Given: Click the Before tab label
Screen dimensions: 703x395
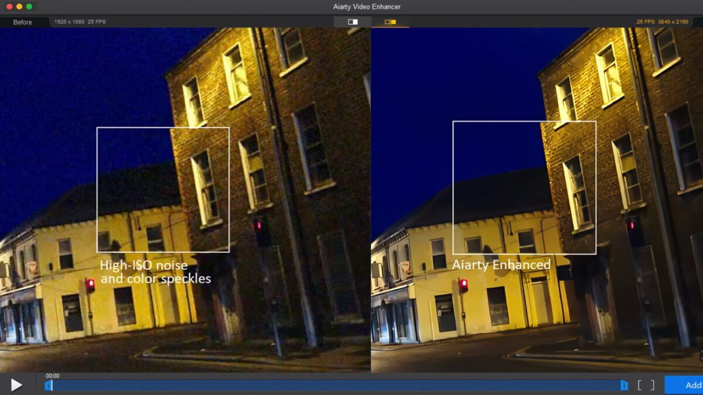Looking at the screenshot, I should tap(23, 22).
